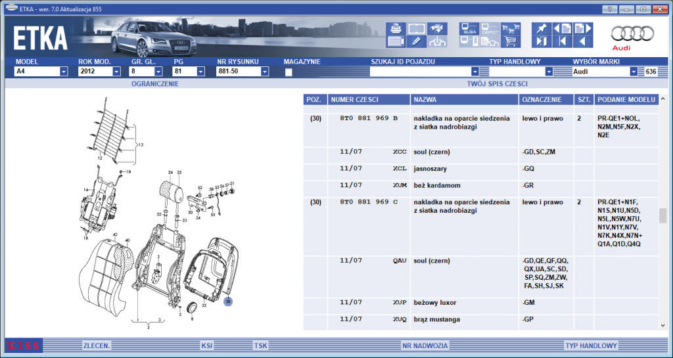This screenshot has height=358, width=673.
Task: Launch the ELSA link icon
Action: point(469,29)
